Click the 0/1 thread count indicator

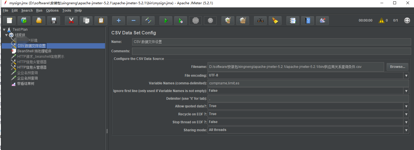point(395,20)
